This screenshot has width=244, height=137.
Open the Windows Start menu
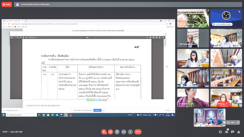tap(3, 115)
